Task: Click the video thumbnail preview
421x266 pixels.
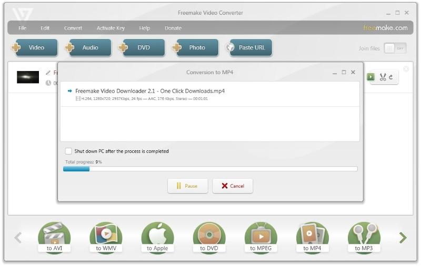Action: (28, 77)
